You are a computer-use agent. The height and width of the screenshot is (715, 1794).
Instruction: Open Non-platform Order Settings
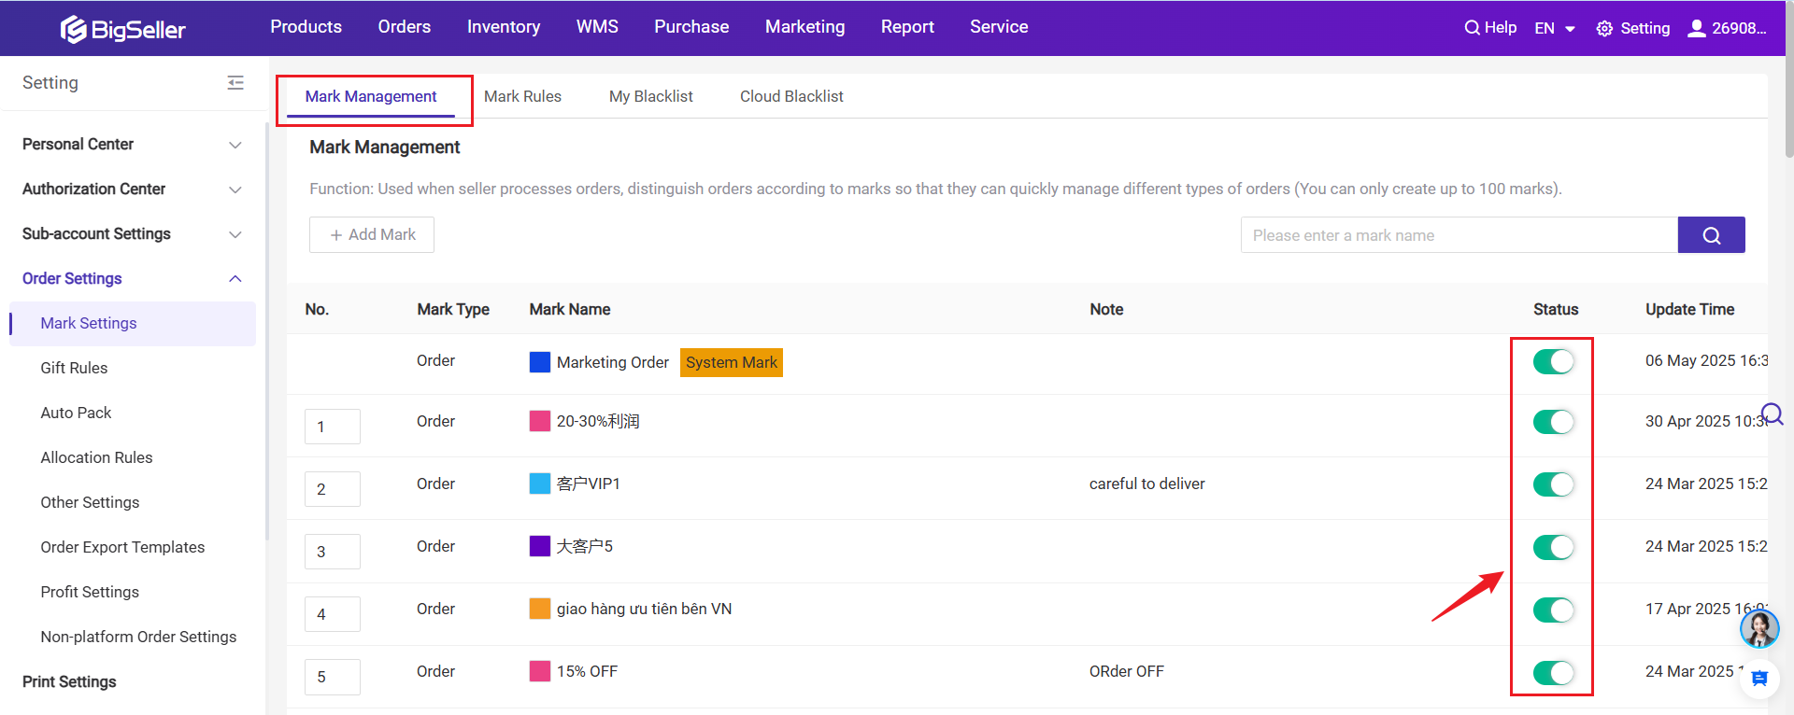point(138,638)
